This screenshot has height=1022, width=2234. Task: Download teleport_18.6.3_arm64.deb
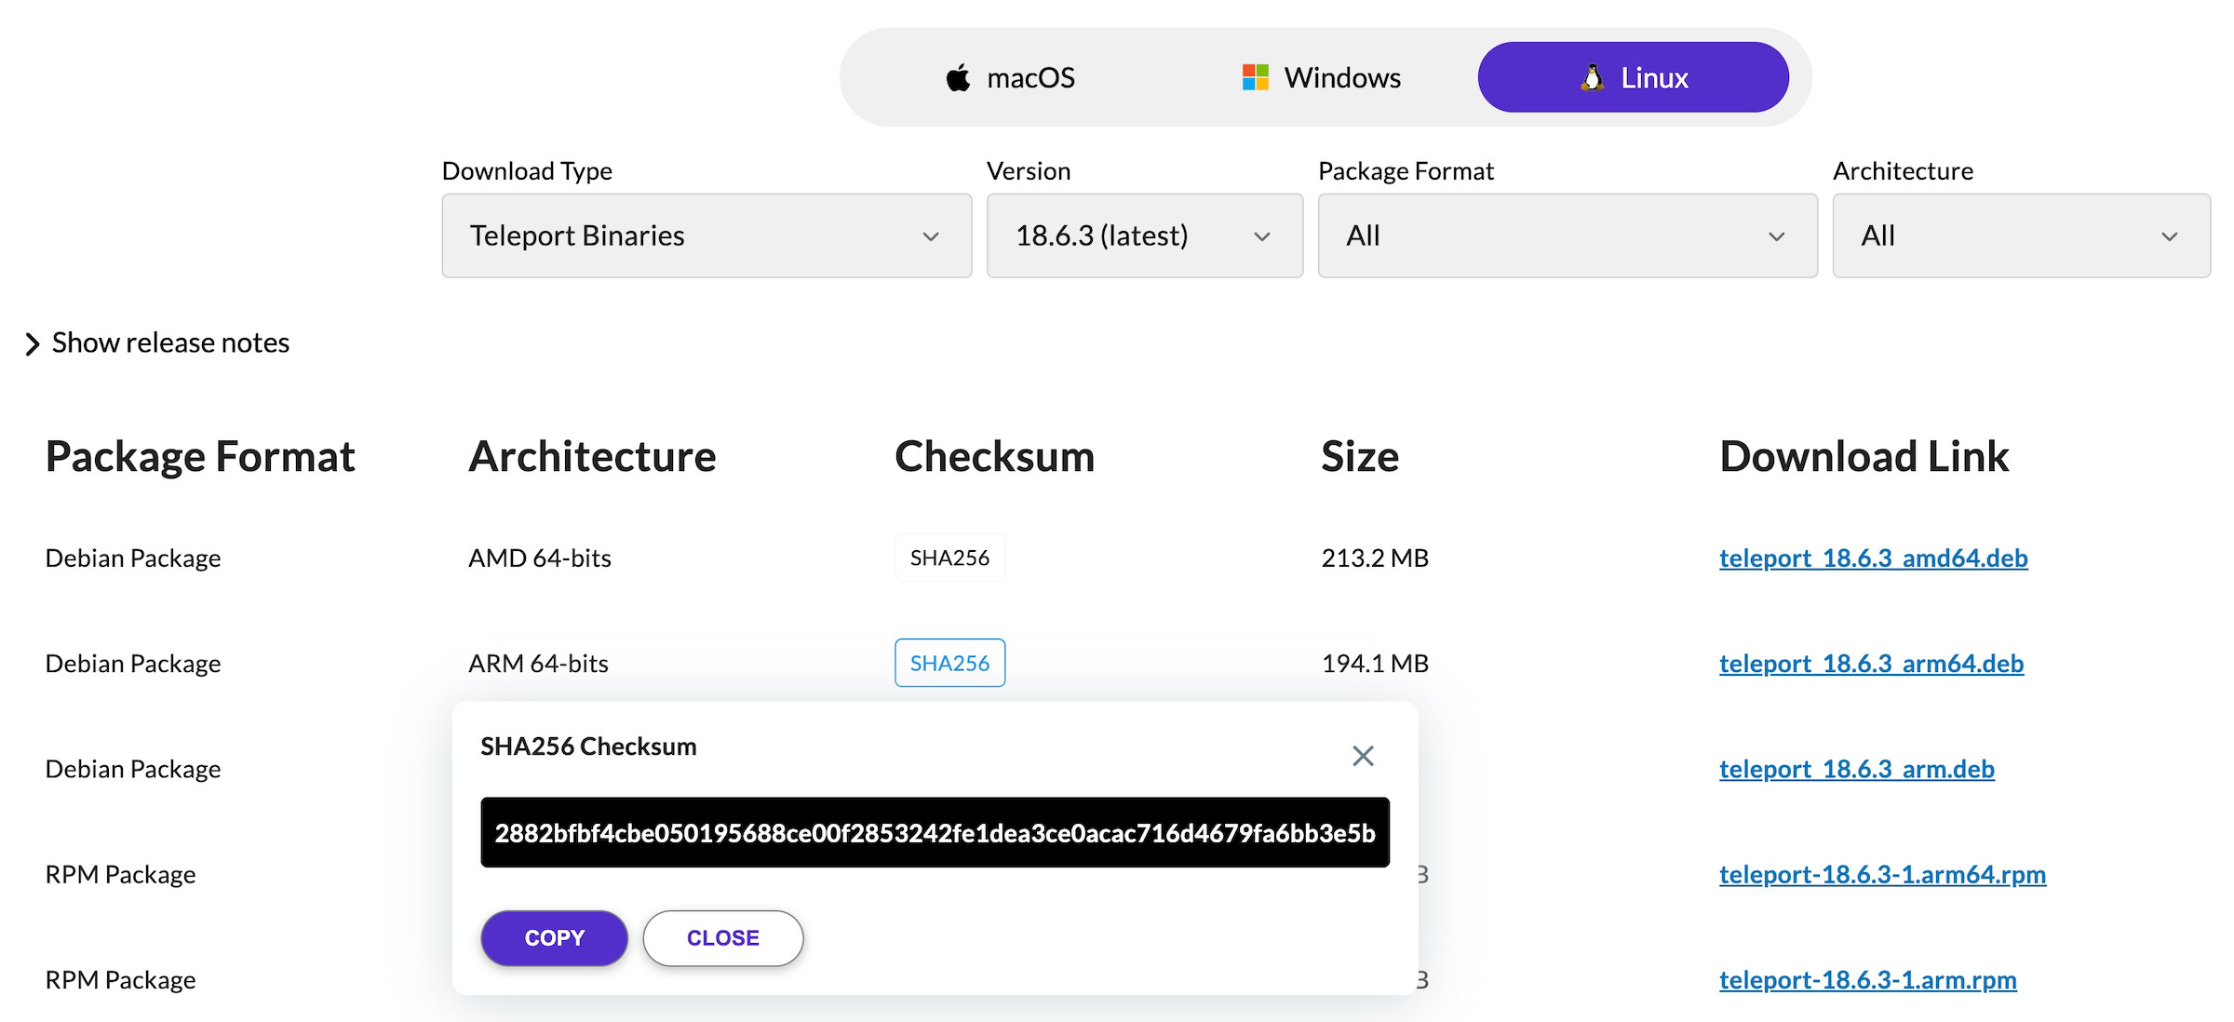point(1871,663)
